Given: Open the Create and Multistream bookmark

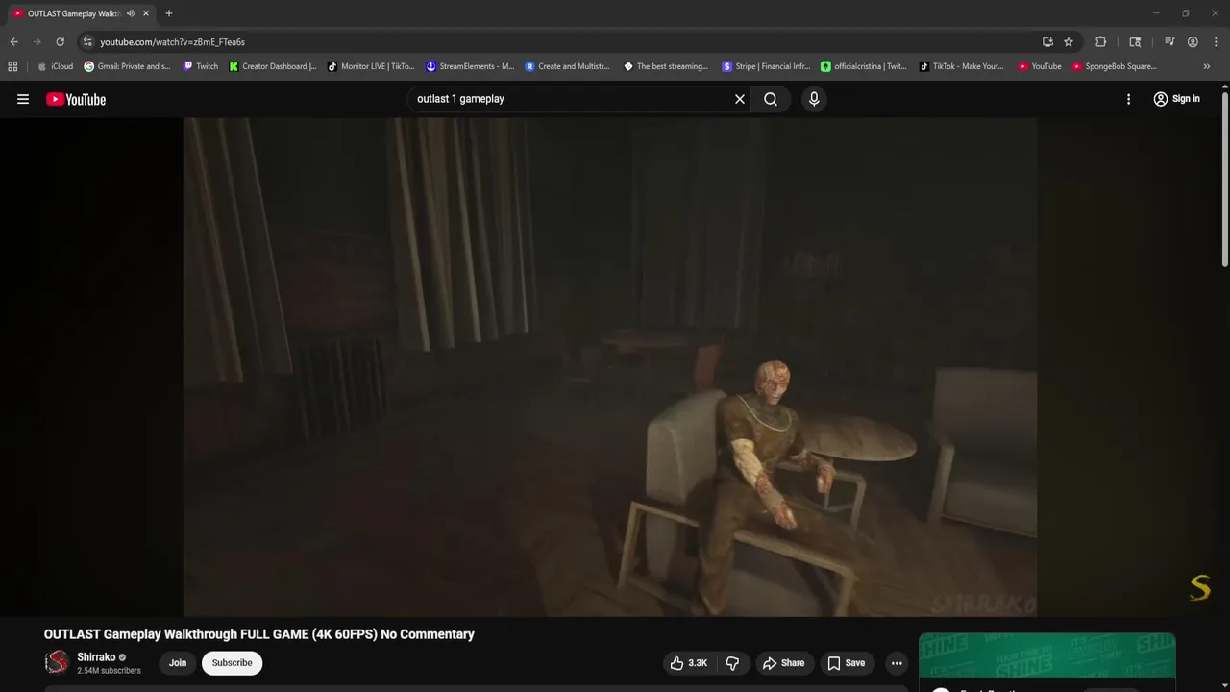Looking at the screenshot, I should point(568,66).
